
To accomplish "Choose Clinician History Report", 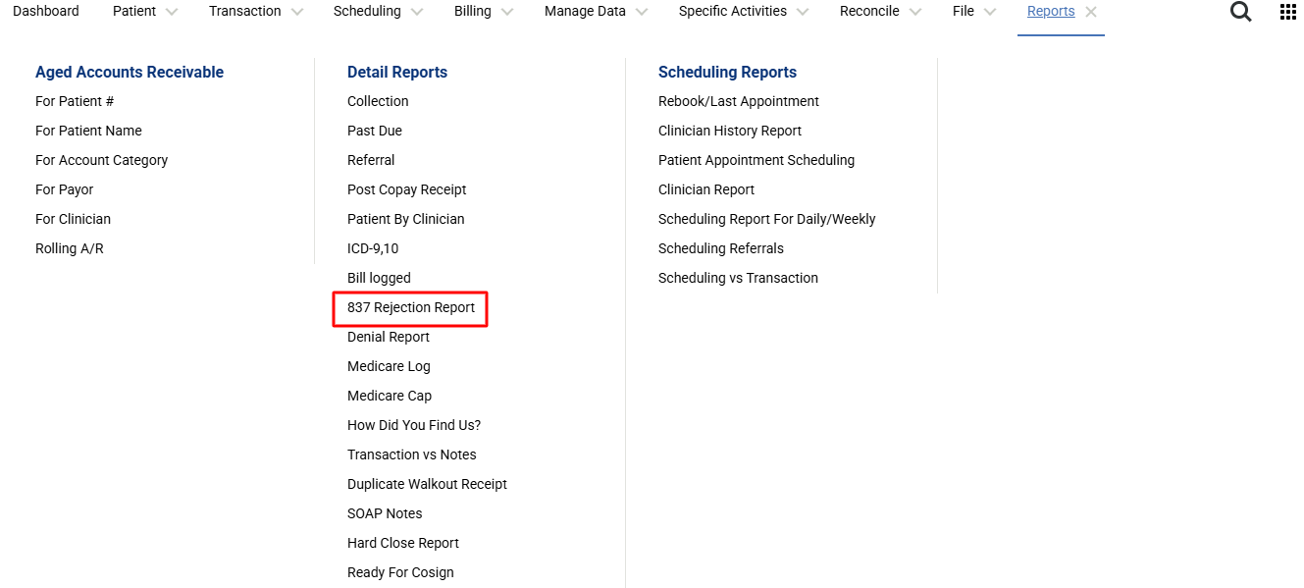I will 729,131.
